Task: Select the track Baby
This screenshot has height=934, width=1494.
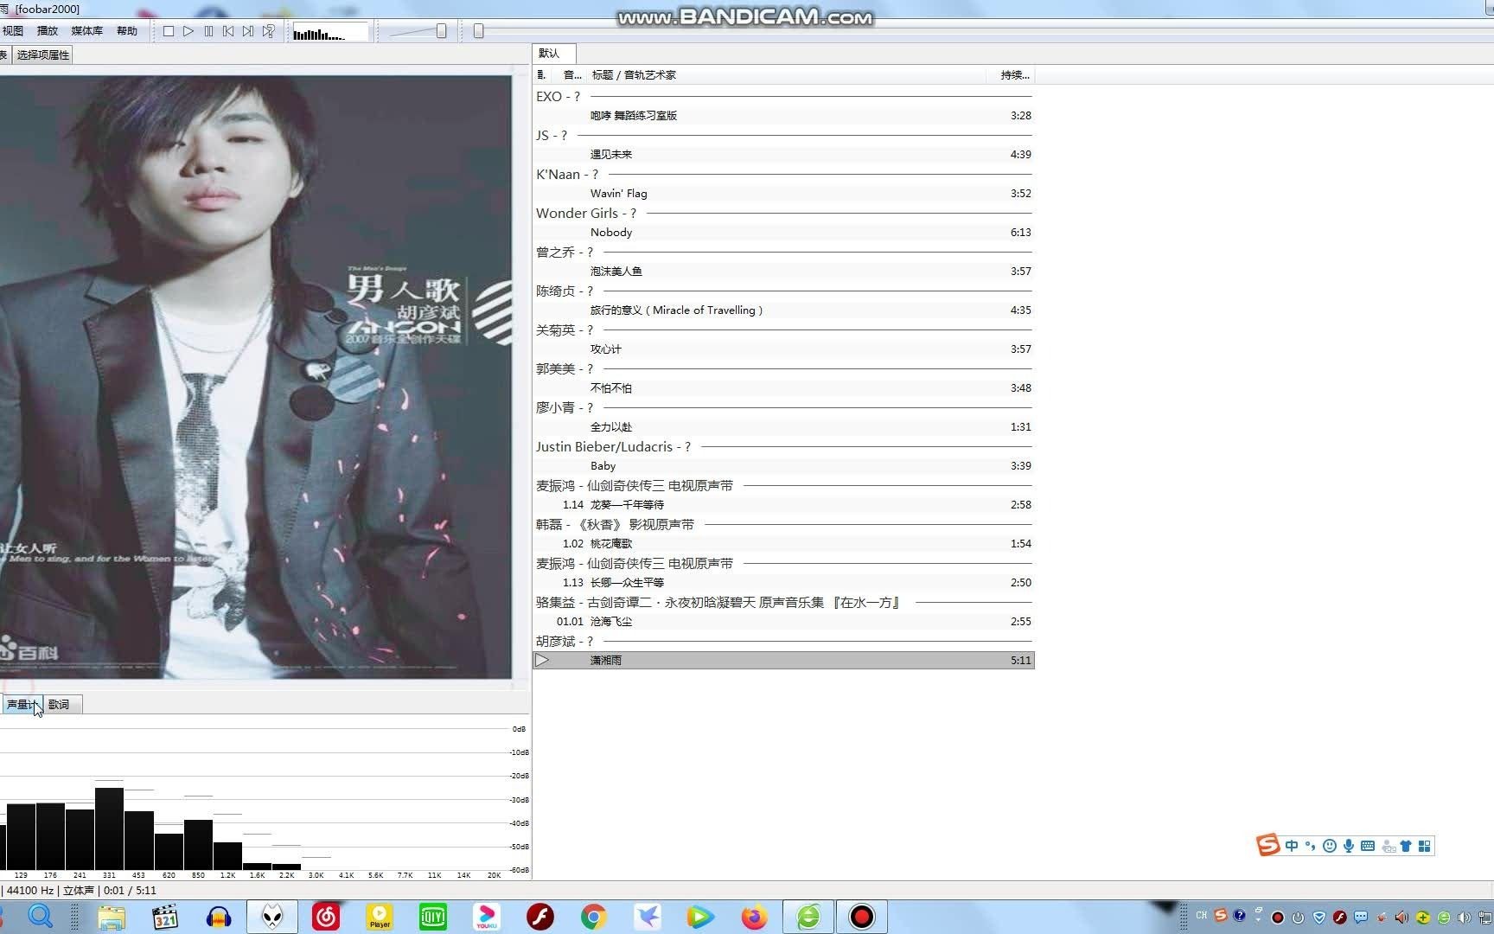Action: point(783,465)
